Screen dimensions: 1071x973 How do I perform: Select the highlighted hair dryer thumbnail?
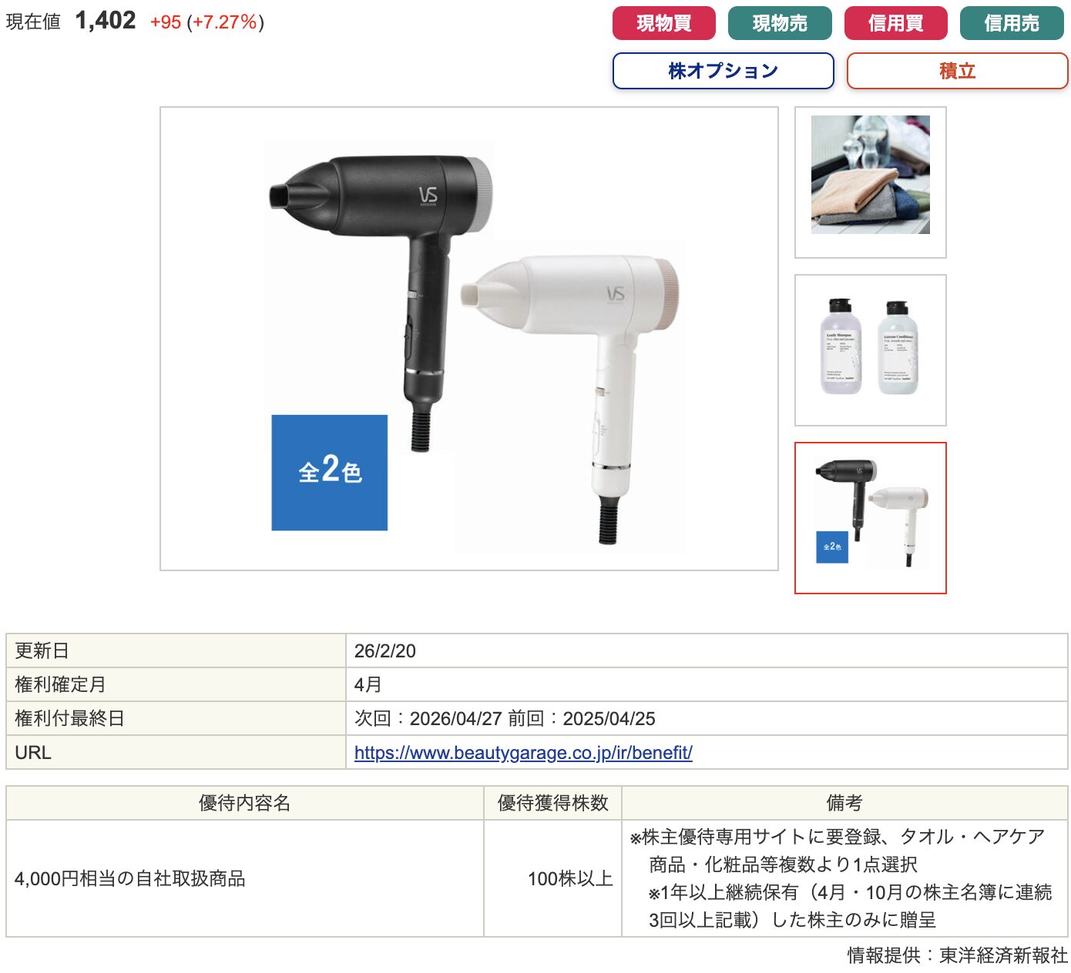click(871, 518)
